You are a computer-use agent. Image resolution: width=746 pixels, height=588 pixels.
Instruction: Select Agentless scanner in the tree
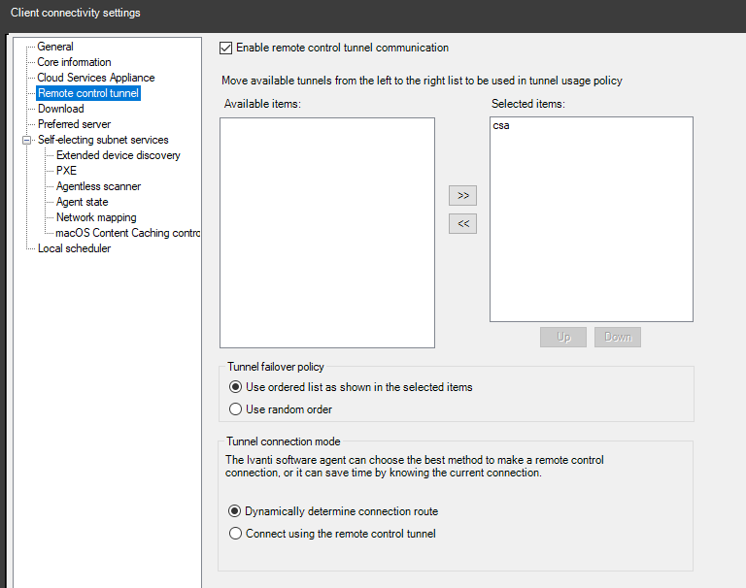click(x=98, y=186)
